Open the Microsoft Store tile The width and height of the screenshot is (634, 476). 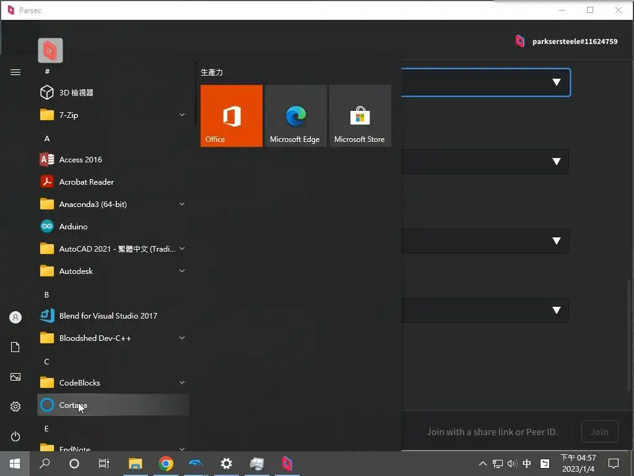pyautogui.click(x=360, y=116)
